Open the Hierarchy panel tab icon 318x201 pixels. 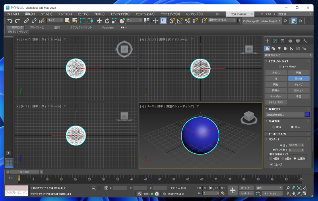pos(282,41)
